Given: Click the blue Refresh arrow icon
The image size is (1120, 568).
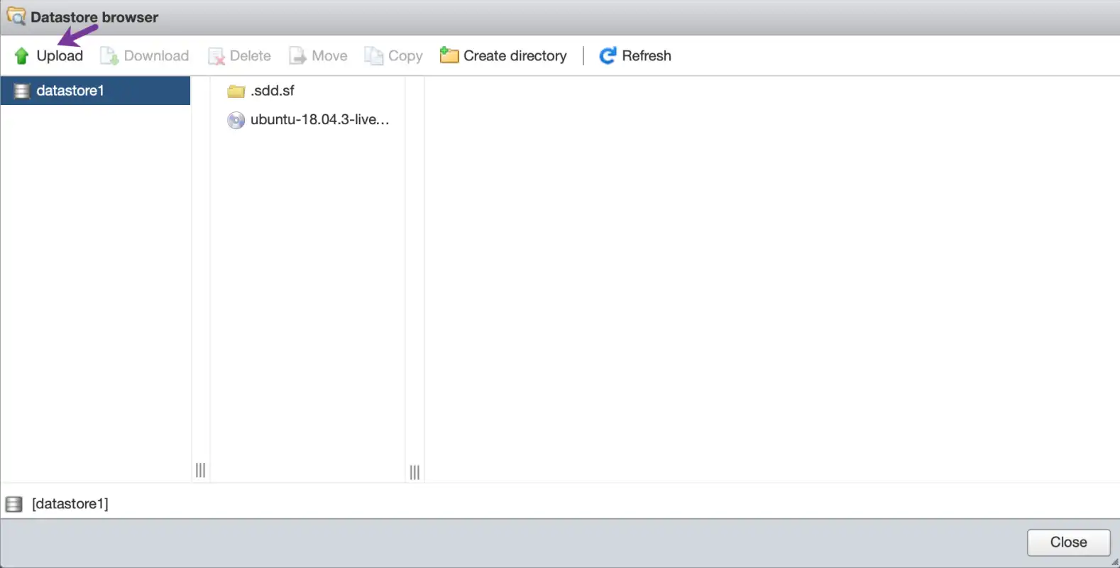Looking at the screenshot, I should click(608, 55).
